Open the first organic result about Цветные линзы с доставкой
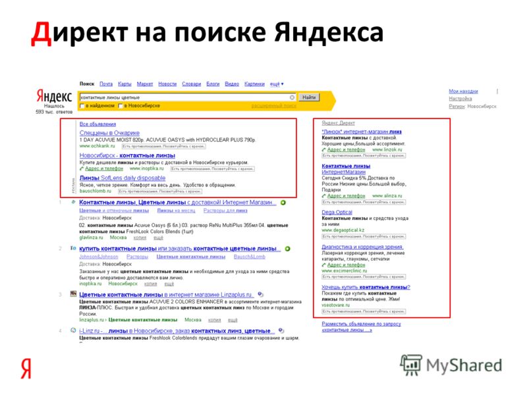 178,203
